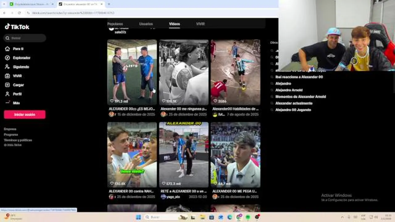Open the Spotify taskbar icon

[248, 217]
